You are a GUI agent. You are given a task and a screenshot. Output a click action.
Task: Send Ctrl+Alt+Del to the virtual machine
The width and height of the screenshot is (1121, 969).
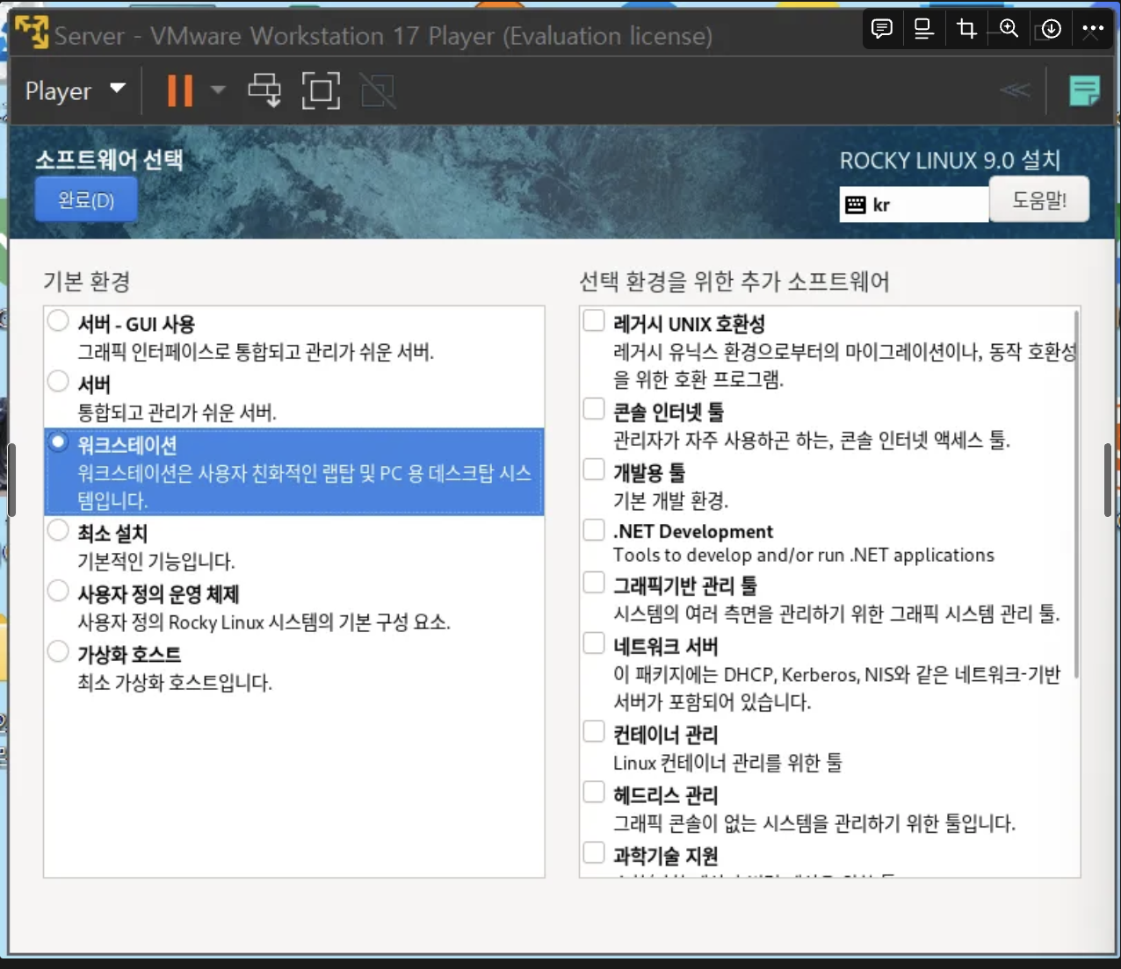tap(264, 90)
